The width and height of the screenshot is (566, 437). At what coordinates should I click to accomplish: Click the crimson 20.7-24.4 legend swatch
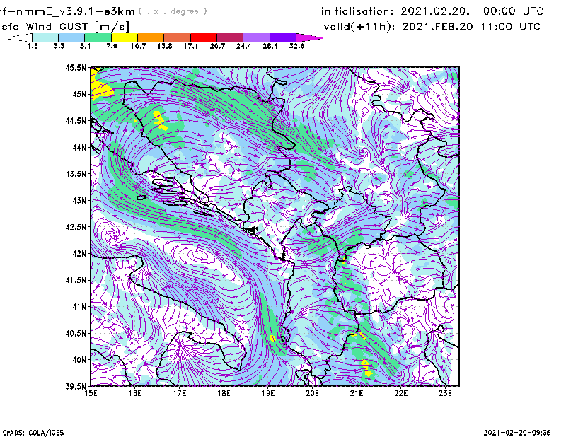click(230, 37)
